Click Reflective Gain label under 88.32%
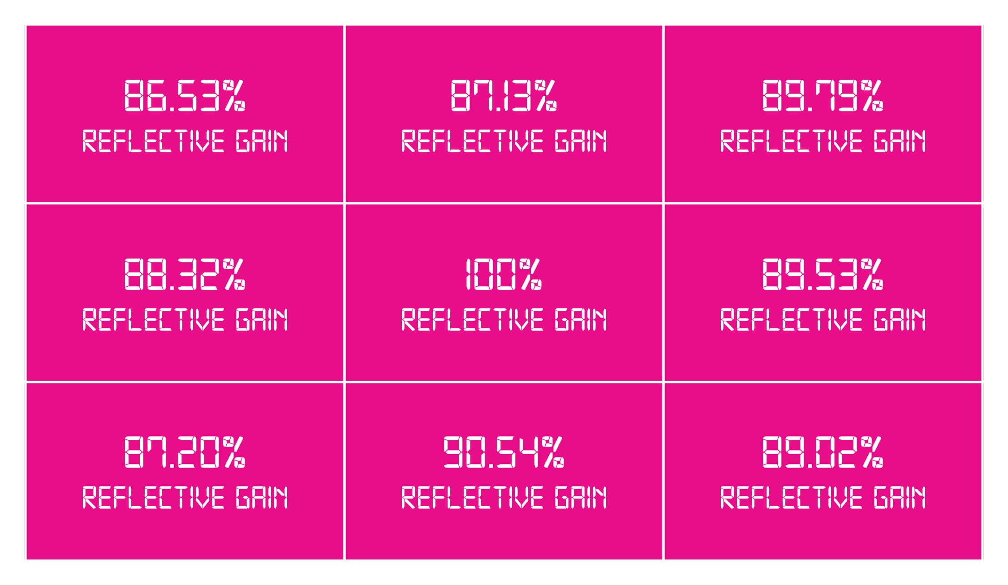This screenshot has height=585, width=1008. [185, 320]
